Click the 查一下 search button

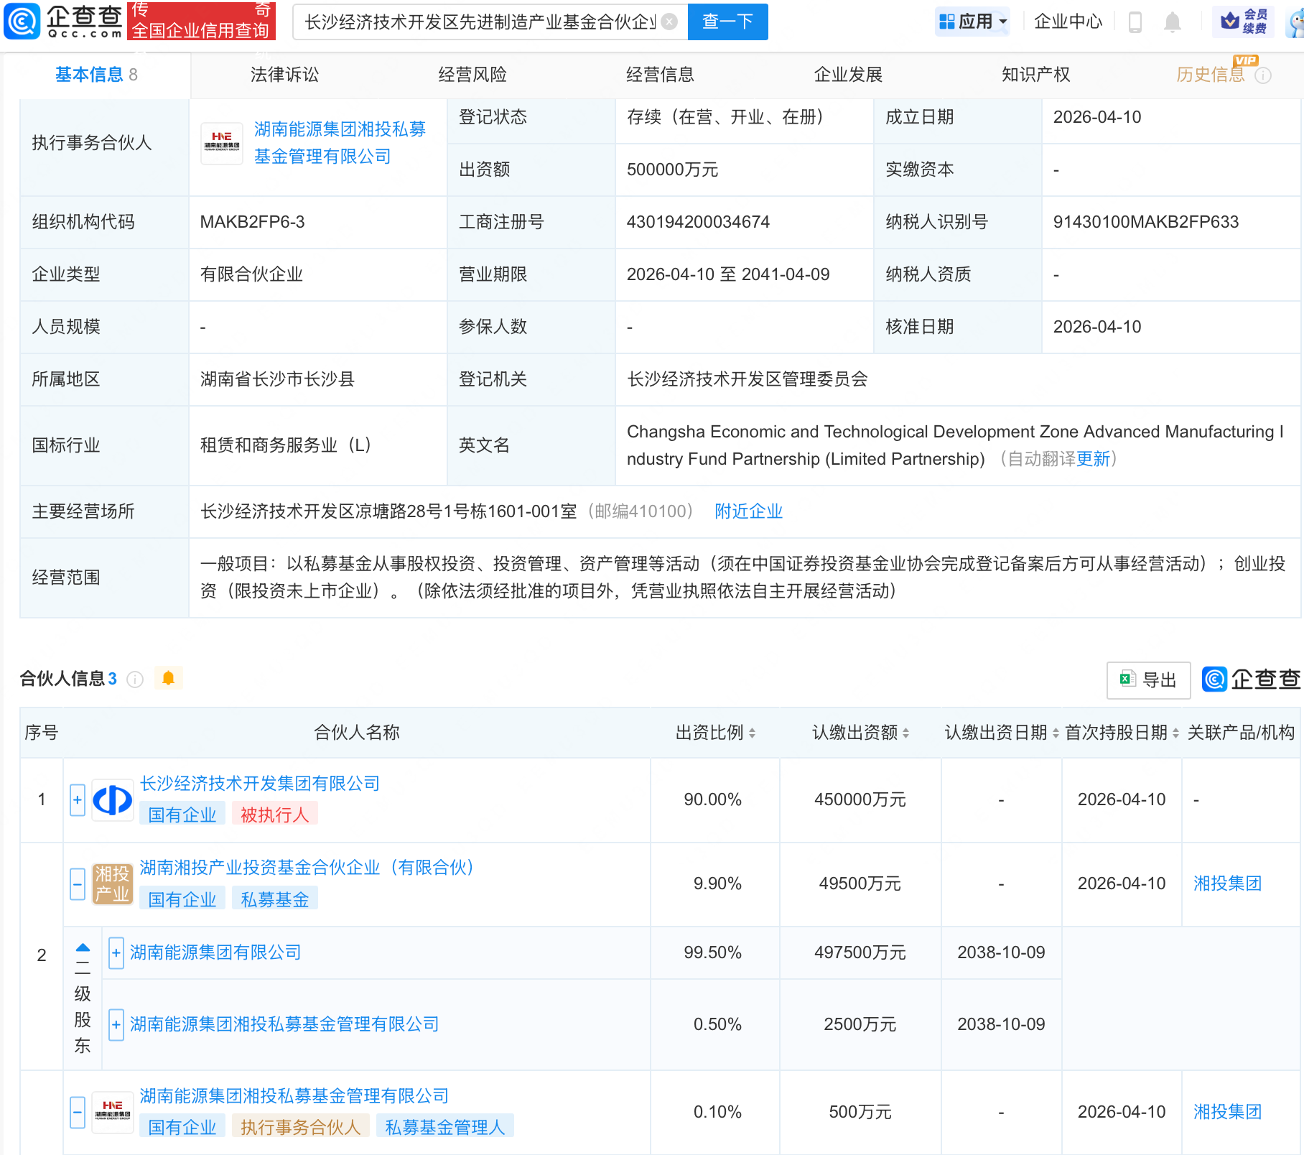tap(727, 22)
